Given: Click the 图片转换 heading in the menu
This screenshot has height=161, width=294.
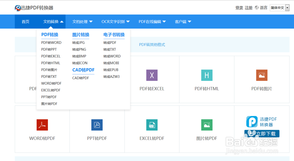Looking at the screenshot, I should 81,35.
